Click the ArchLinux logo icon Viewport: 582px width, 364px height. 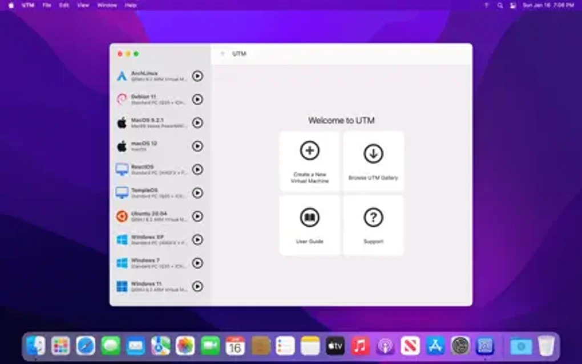click(122, 76)
